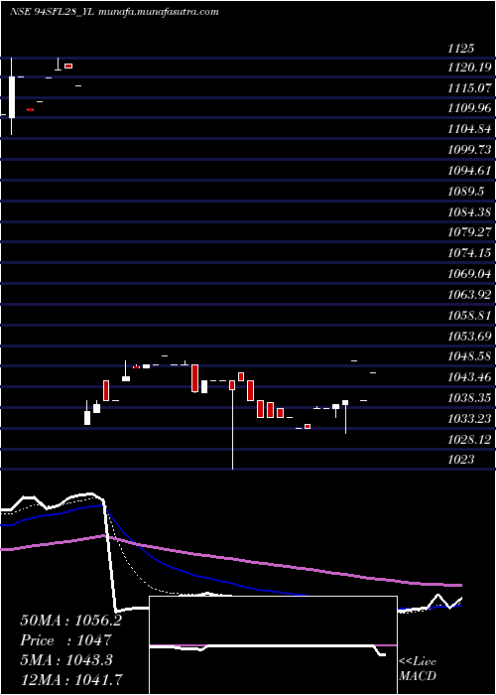Click the 1043.46 price axis label
The height and width of the screenshot is (695, 496).
pyautogui.click(x=469, y=376)
